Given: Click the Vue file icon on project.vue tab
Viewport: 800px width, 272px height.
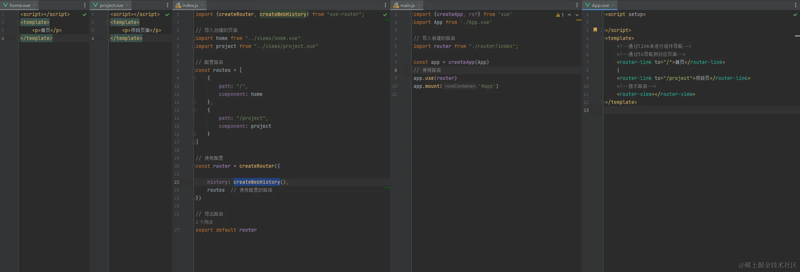Looking at the screenshot, I should tap(95, 5).
